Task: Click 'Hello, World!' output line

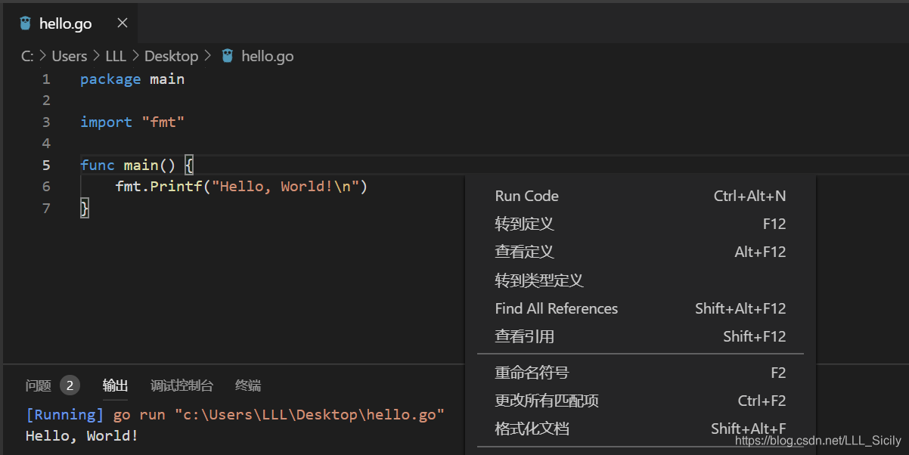Action: [x=82, y=435]
